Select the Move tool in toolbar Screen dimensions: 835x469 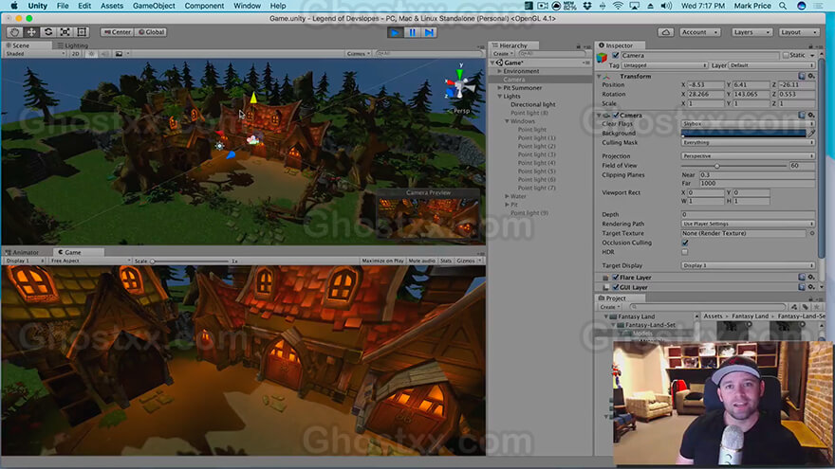tap(31, 32)
